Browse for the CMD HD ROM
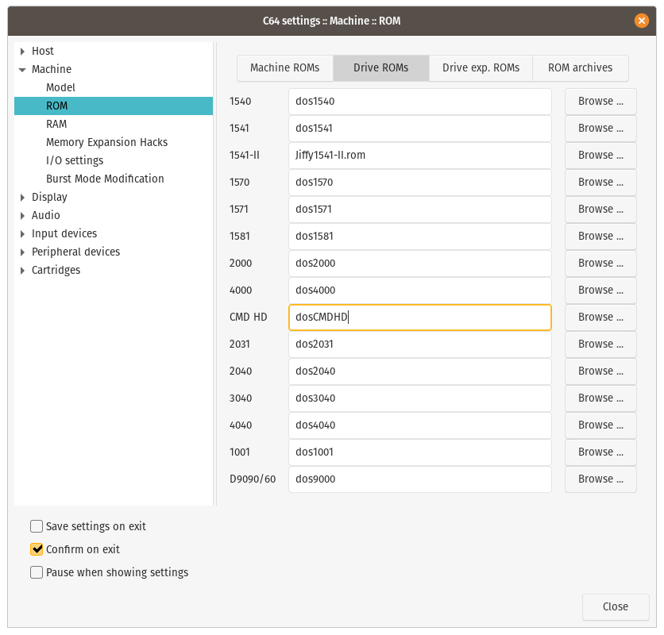This screenshot has width=664, height=635. pyautogui.click(x=600, y=317)
